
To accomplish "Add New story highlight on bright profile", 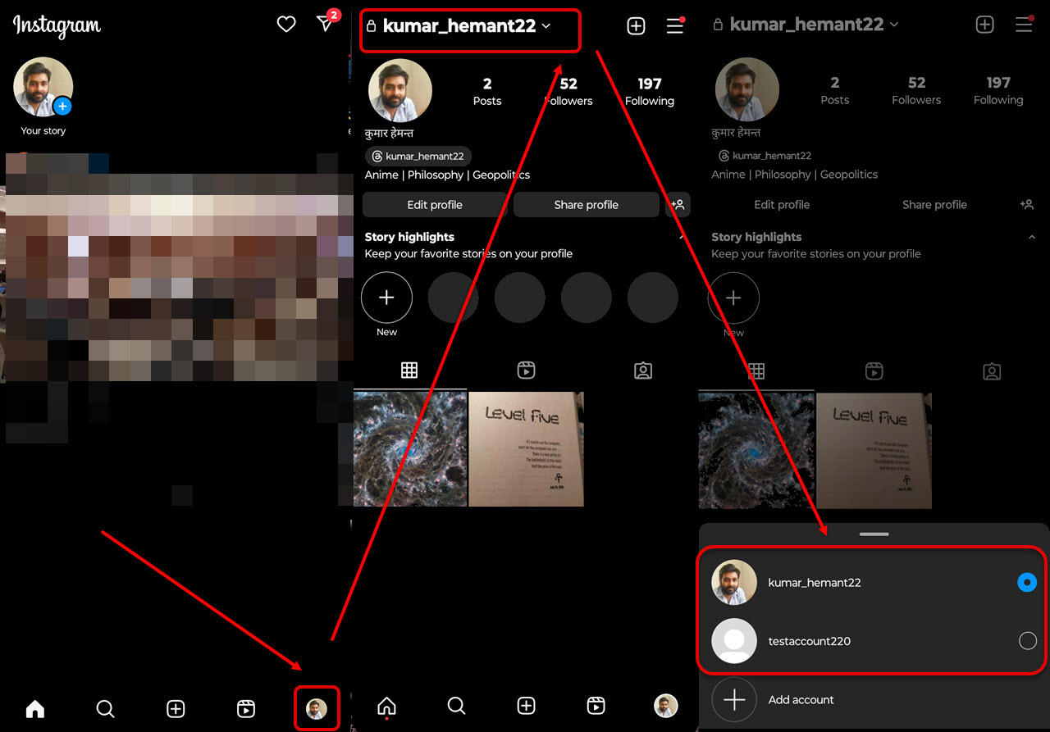I will tap(386, 298).
